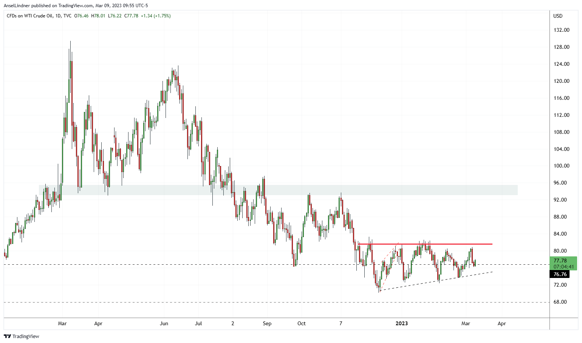Select the red dashed trendline near December low
The image size is (582, 343).
389,266
